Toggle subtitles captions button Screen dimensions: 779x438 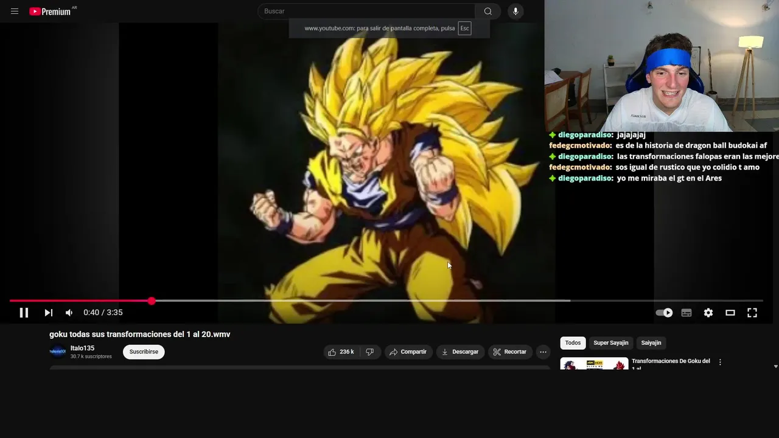[x=686, y=313]
